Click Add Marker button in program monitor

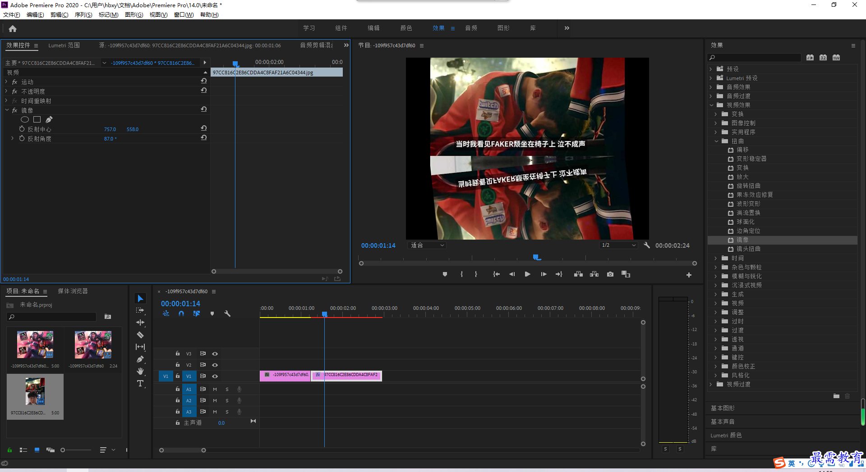tap(445, 274)
